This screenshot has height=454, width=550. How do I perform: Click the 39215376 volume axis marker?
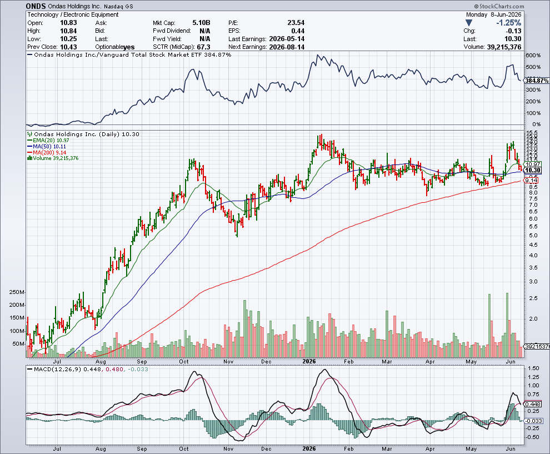(x=537, y=346)
